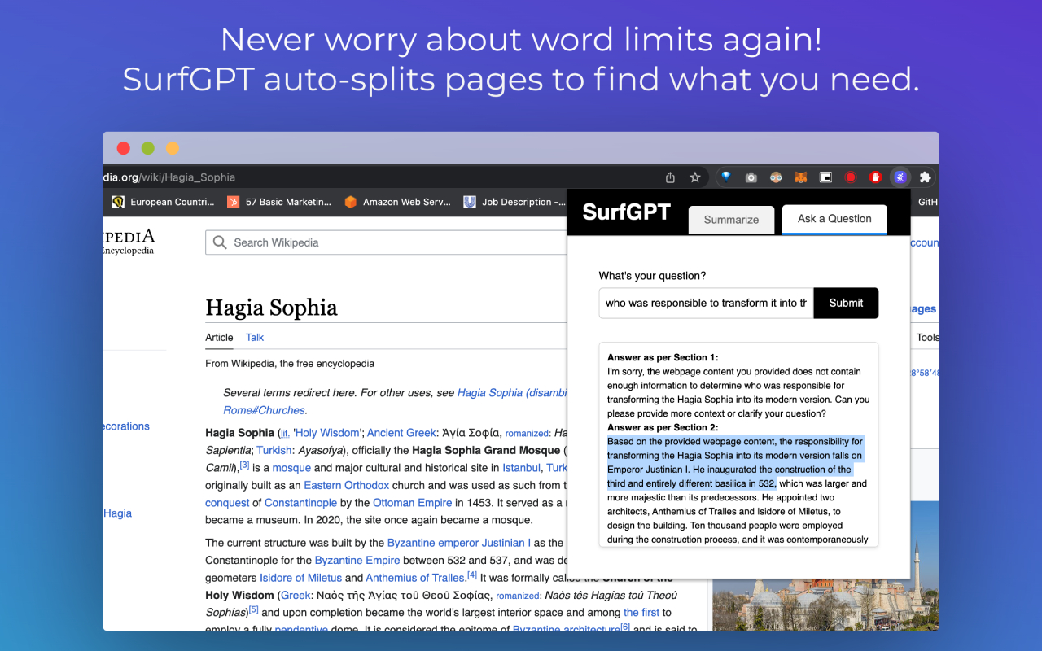Viewport: 1042px width, 651px height.
Task: Click the question input box in SurfGPT
Action: tap(706, 303)
